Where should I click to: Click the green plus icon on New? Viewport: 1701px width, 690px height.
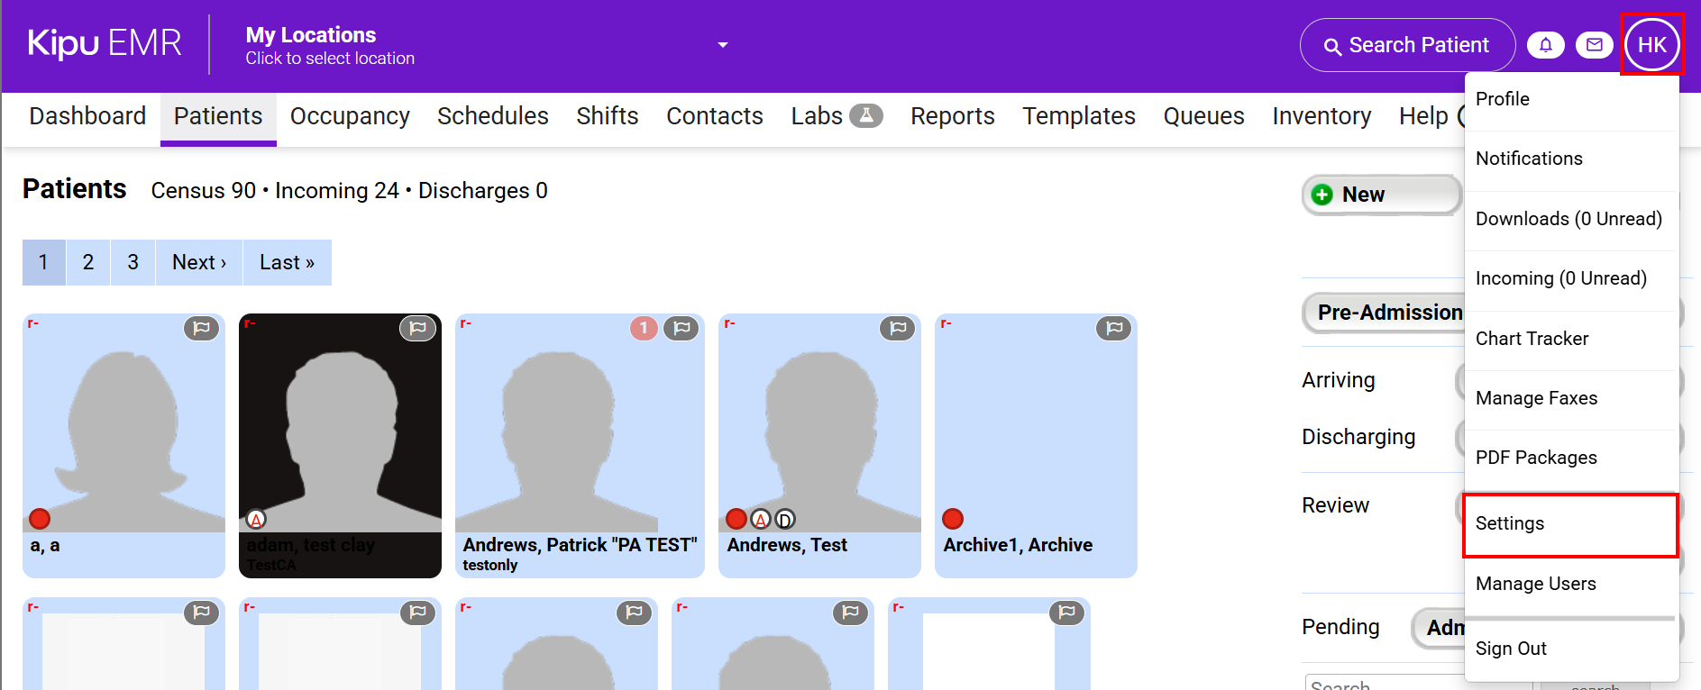1322,195
